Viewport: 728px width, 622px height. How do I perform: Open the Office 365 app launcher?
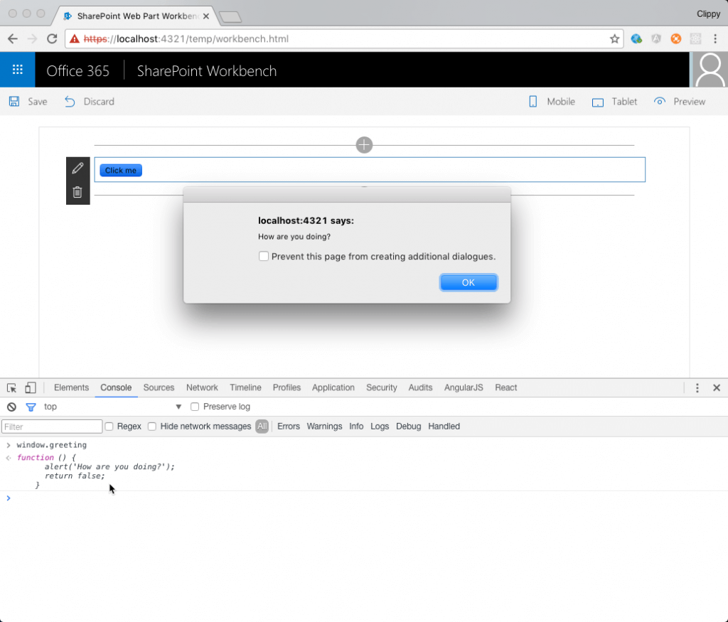[x=16, y=69]
